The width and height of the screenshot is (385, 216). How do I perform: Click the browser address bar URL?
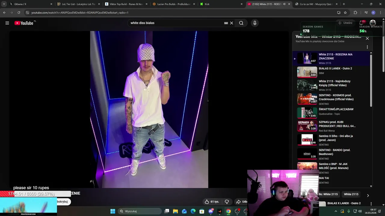(80, 13)
